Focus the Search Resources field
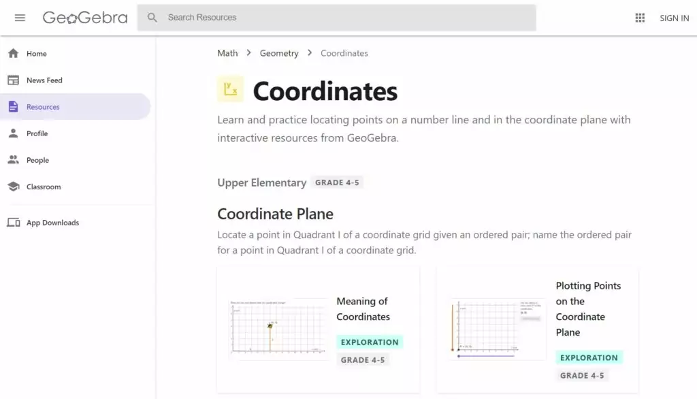 [x=336, y=18]
